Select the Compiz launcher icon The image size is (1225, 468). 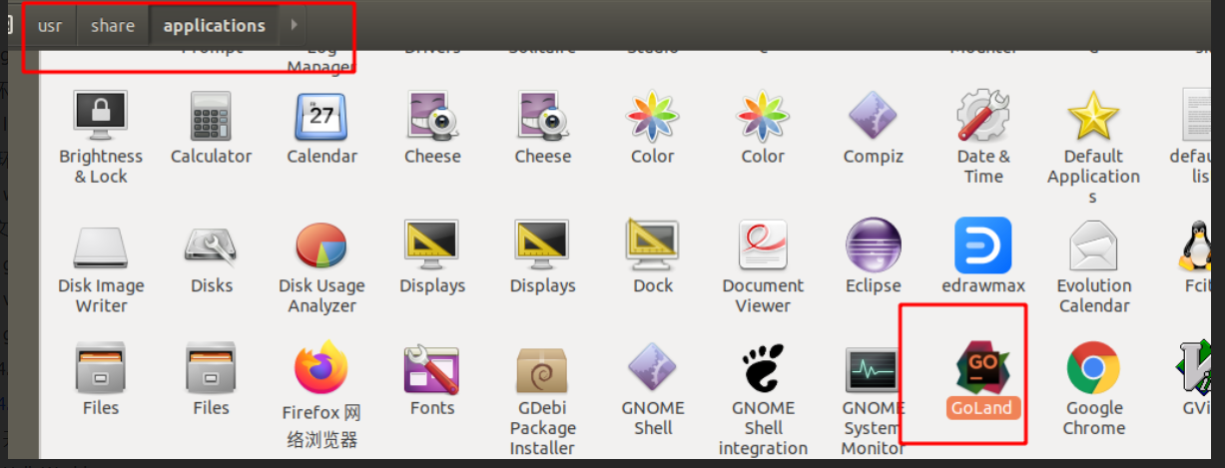873,117
